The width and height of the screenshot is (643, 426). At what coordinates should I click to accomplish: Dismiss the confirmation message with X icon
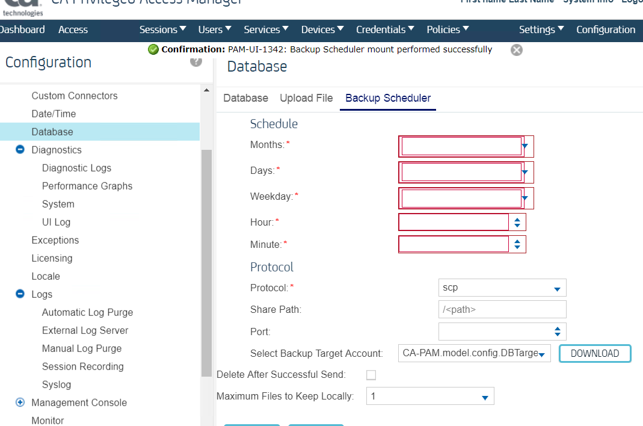point(516,50)
